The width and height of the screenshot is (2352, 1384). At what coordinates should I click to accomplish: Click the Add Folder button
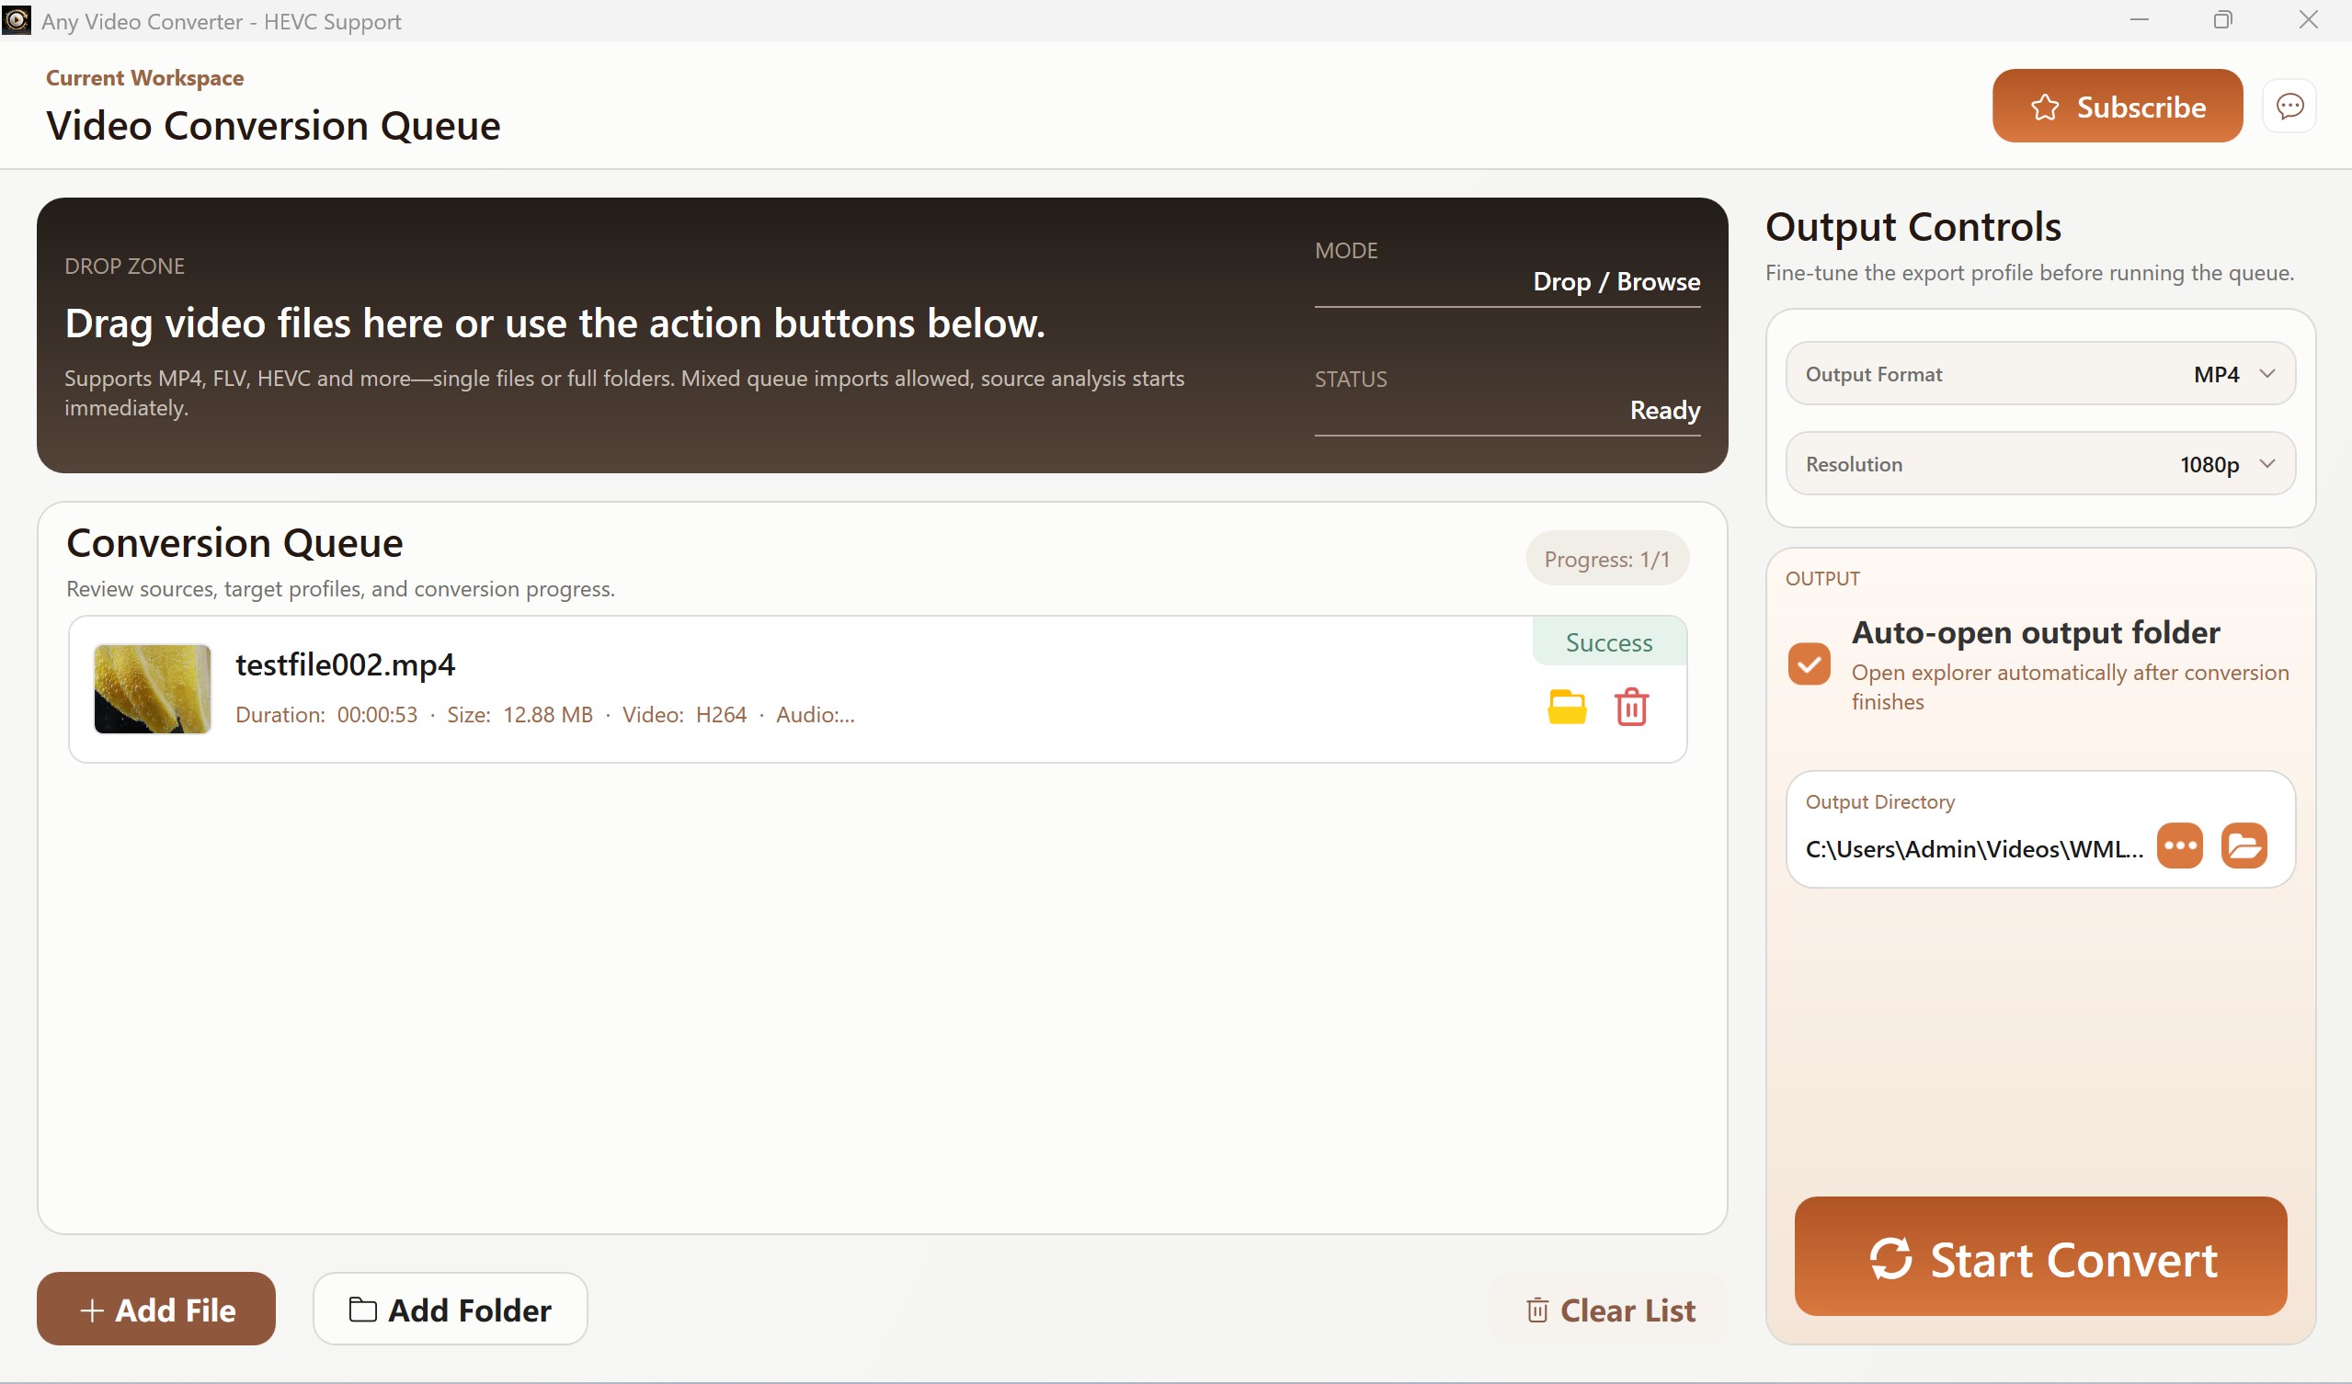click(450, 1310)
